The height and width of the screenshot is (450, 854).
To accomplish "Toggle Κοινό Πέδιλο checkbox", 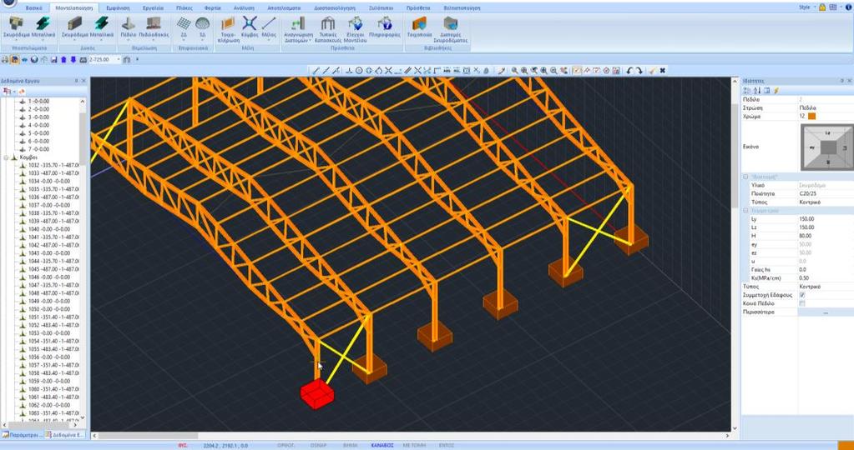I will point(801,303).
